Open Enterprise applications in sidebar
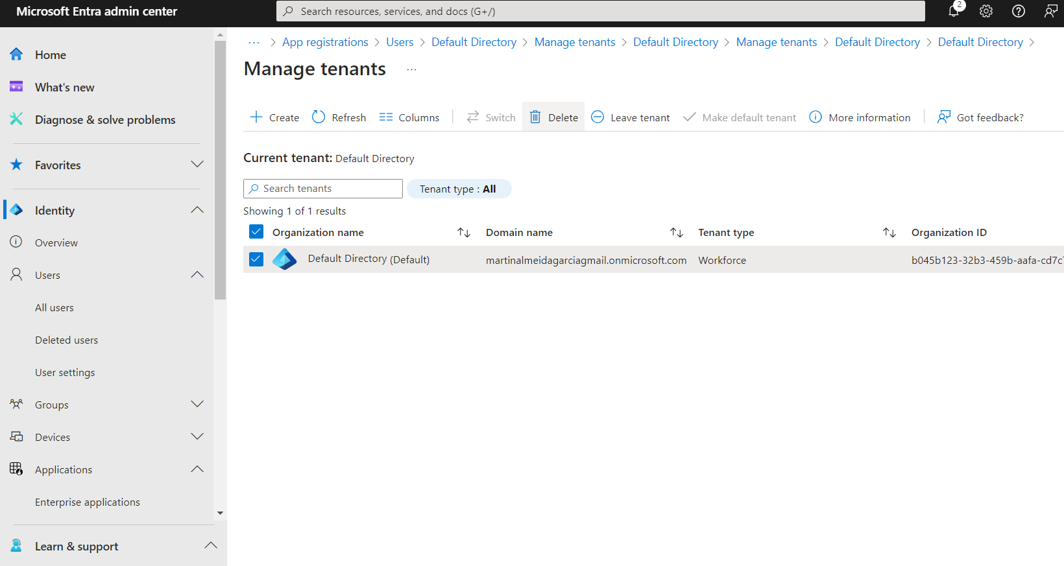This screenshot has height=566, width=1064. click(88, 502)
